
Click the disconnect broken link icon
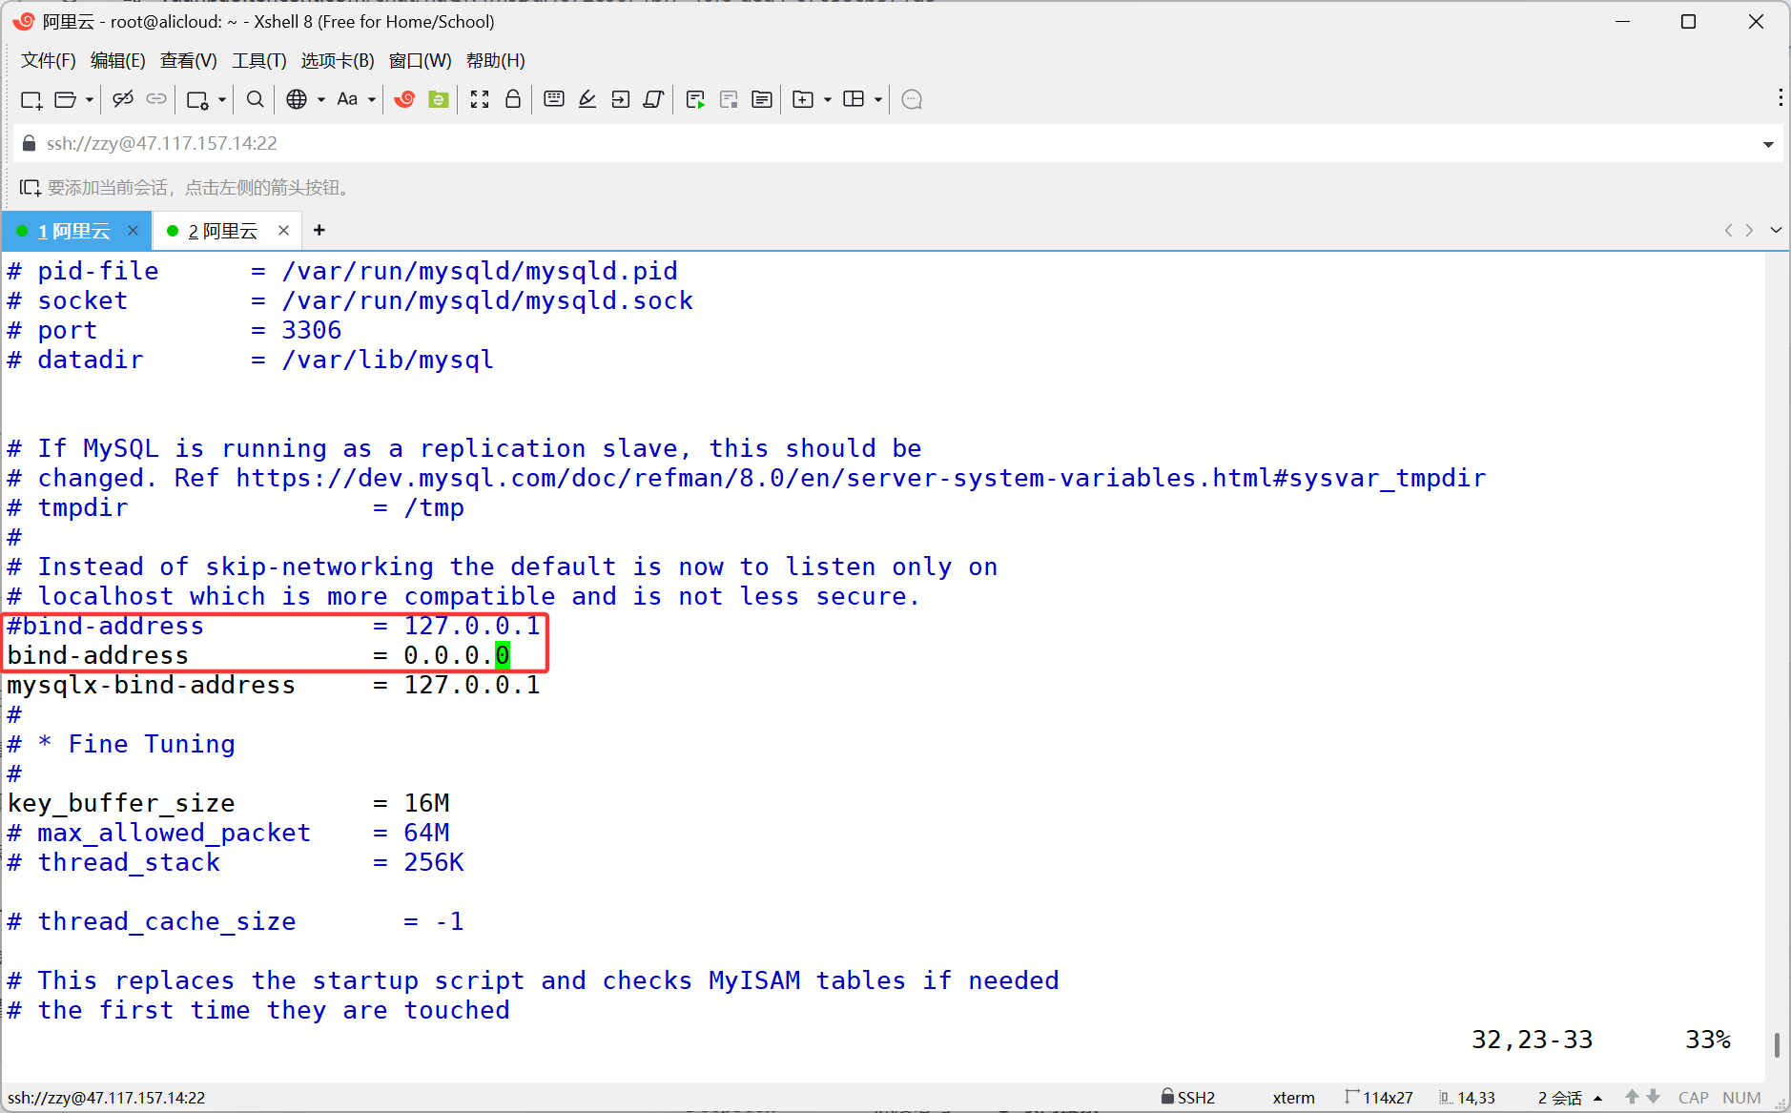click(x=123, y=99)
